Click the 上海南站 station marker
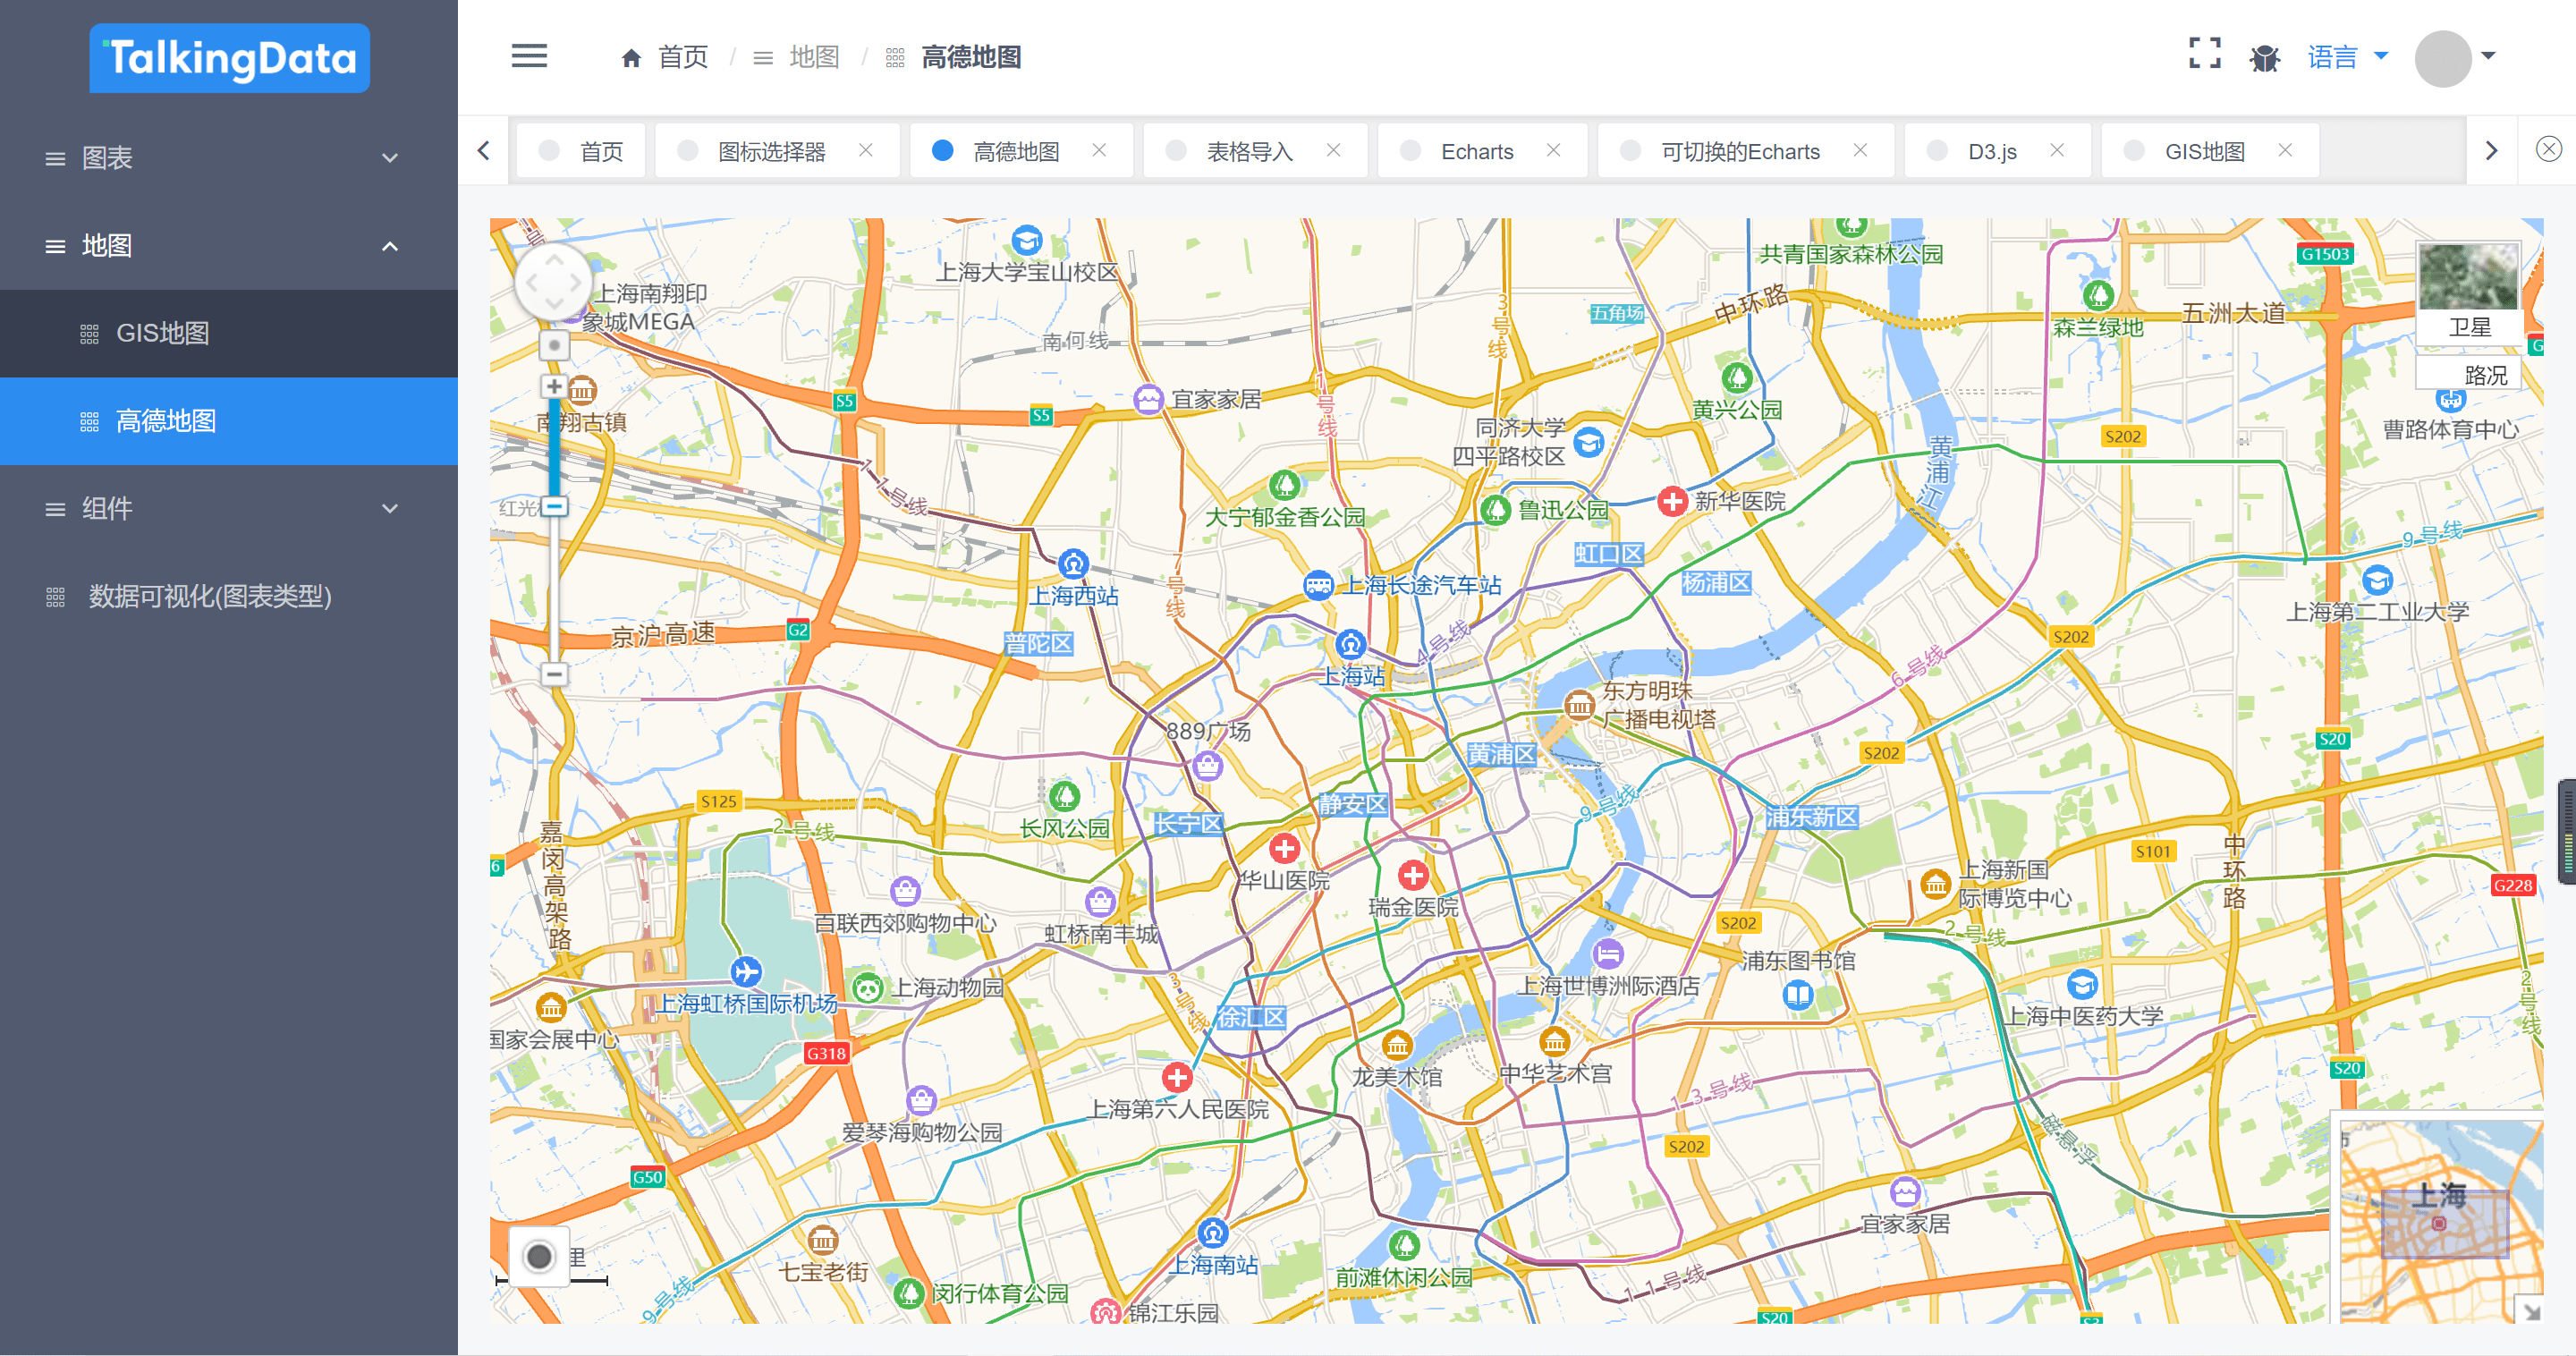The height and width of the screenshot is (1356, 2576). [1213, 1233]
